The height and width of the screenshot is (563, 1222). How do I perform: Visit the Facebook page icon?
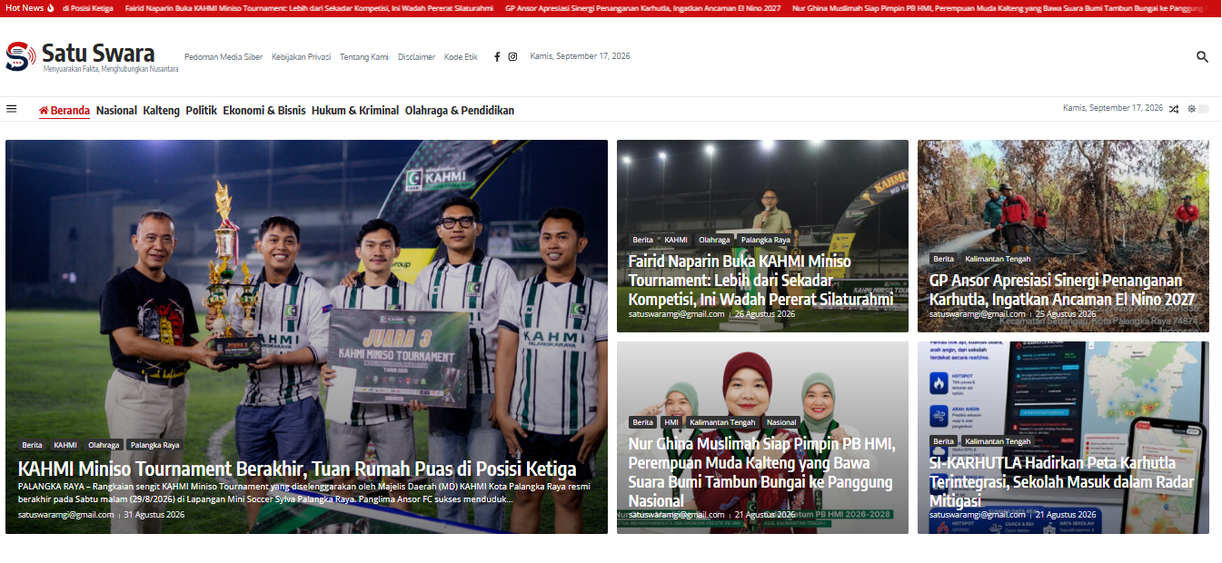(x=497, y=56)
